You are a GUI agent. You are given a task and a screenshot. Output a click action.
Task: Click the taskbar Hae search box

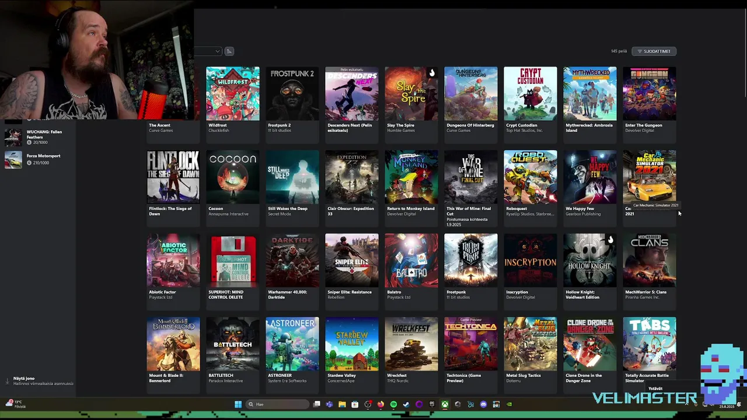(x=277, y=404)
